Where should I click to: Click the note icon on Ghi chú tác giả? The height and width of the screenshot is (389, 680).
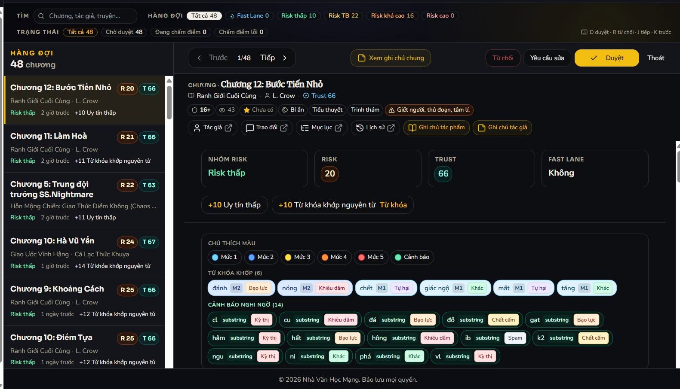click(x=482, y=128)
